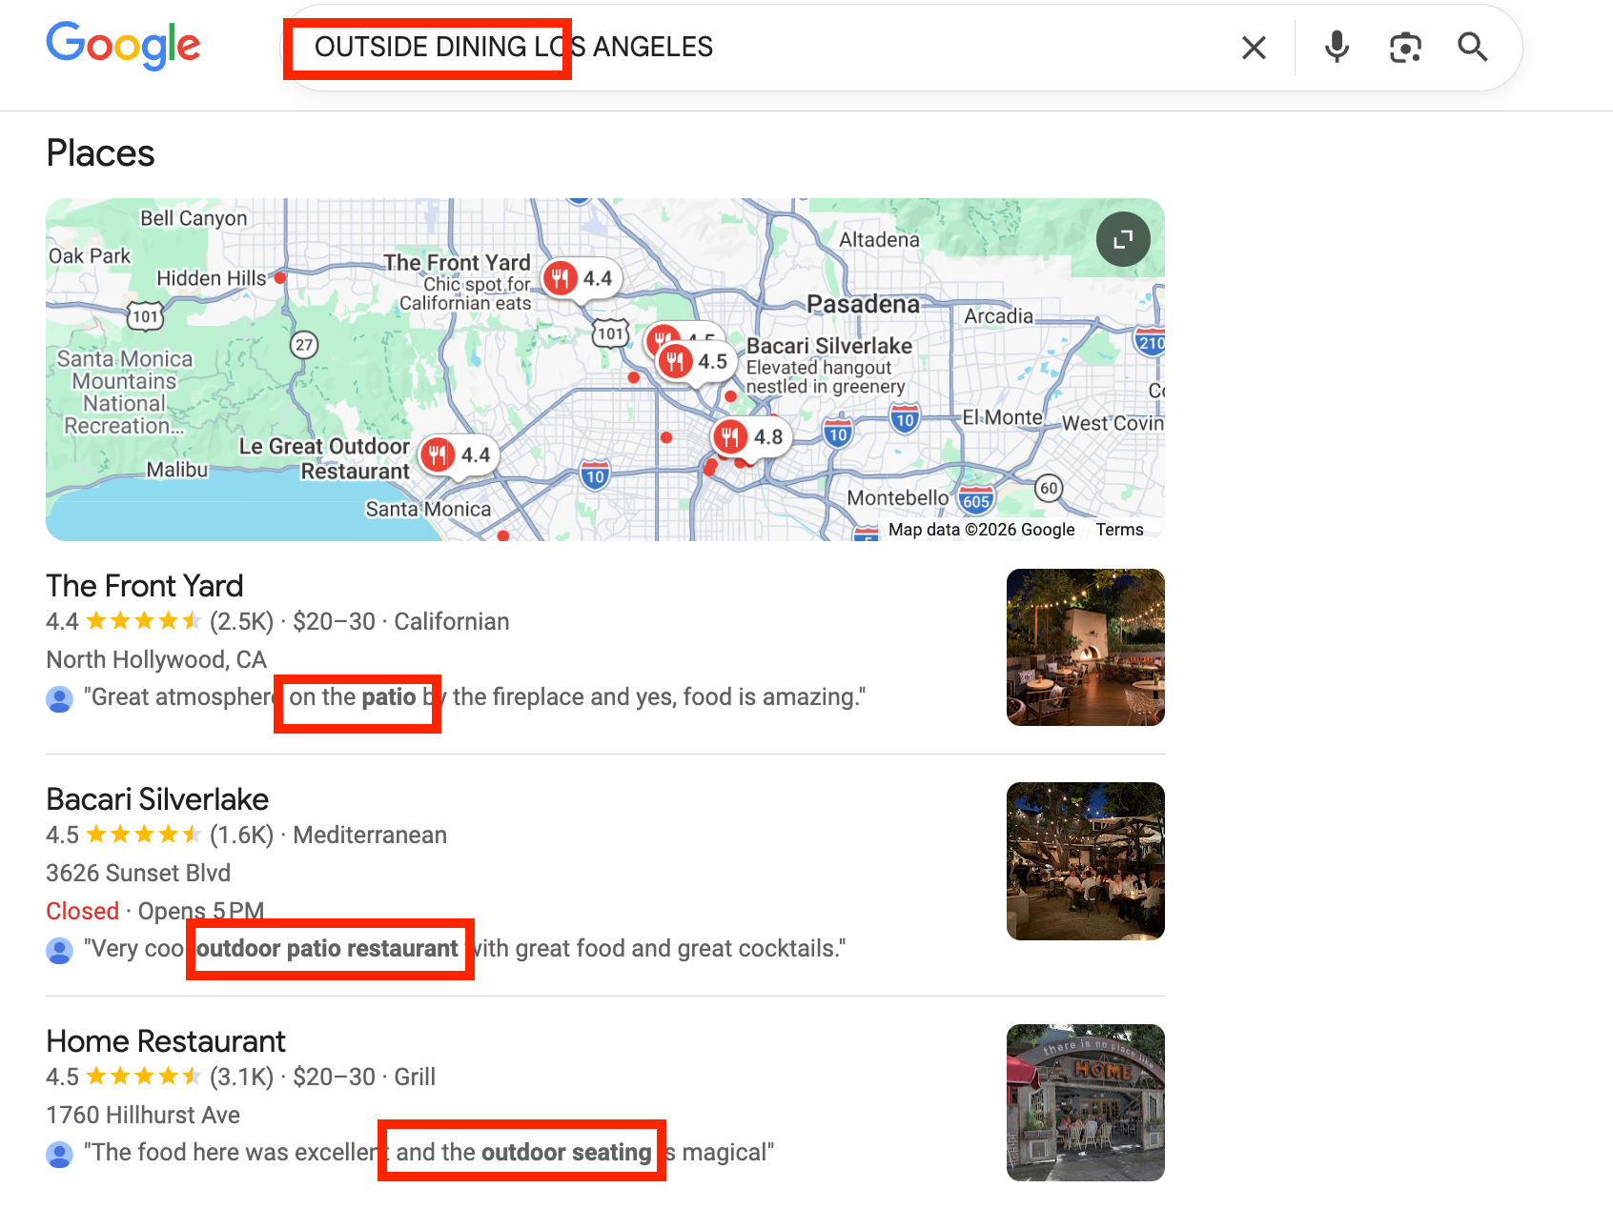
Task: Click the Bell Canyon map label
Action: 194,218
